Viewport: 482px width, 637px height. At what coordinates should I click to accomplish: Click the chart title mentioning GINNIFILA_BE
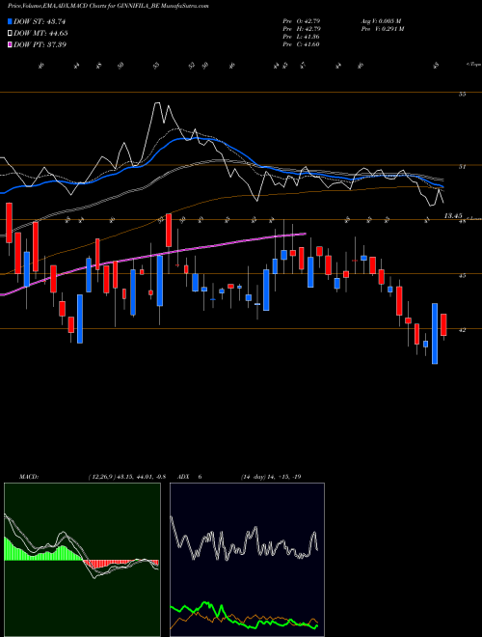click(108, 7)
